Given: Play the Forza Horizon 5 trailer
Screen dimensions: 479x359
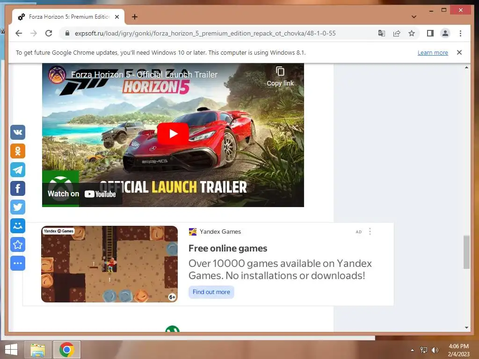Looking at the screenshot, I should point(173,134).
